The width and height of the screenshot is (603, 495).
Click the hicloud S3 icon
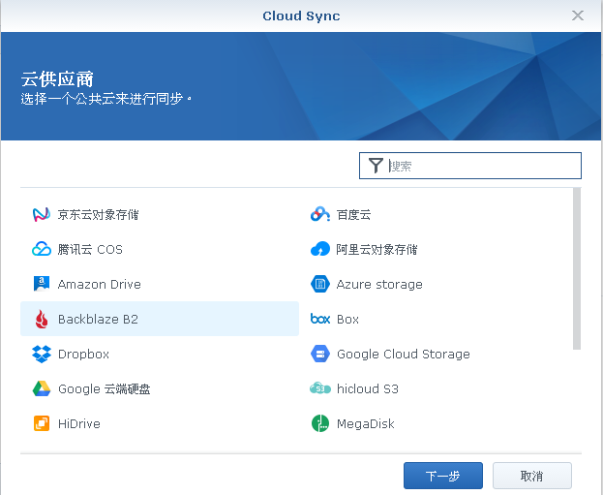[320, 388]
